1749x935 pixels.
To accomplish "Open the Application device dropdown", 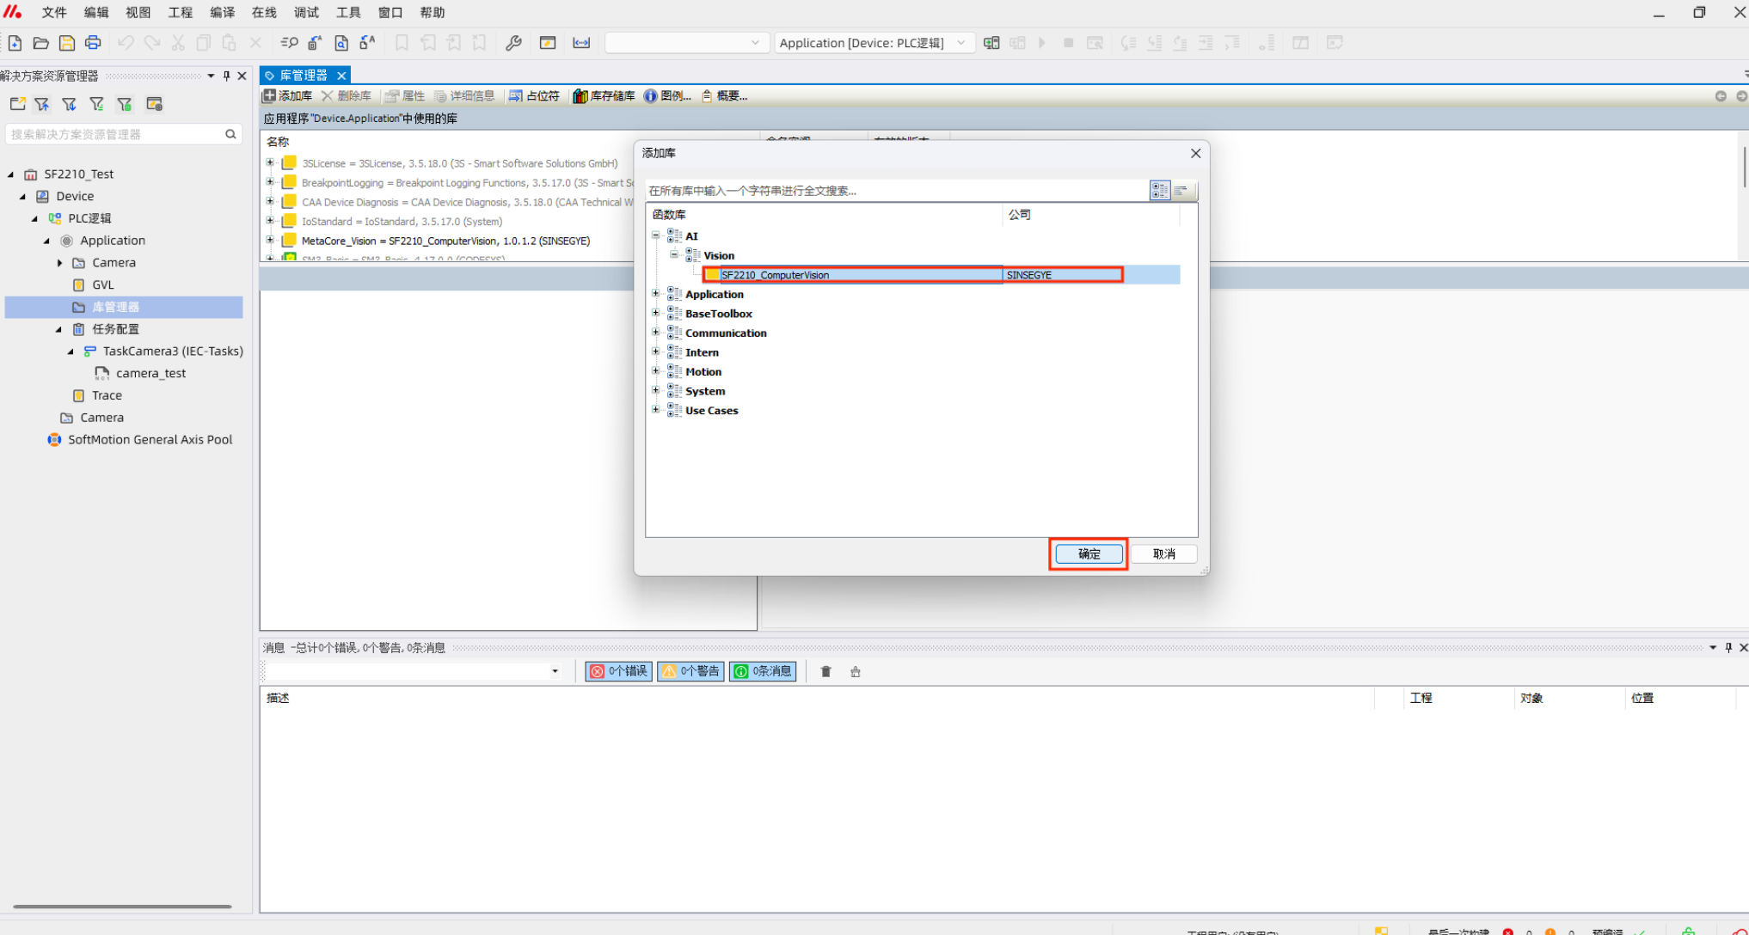I will coord(960,43).
